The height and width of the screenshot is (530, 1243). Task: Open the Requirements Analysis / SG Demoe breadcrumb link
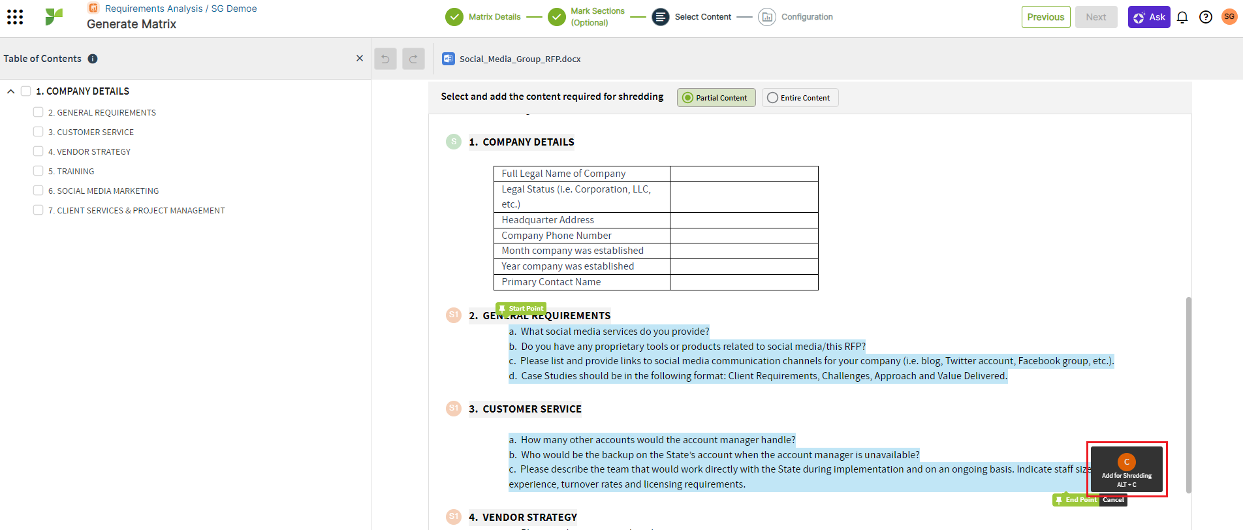pos(181,8)
